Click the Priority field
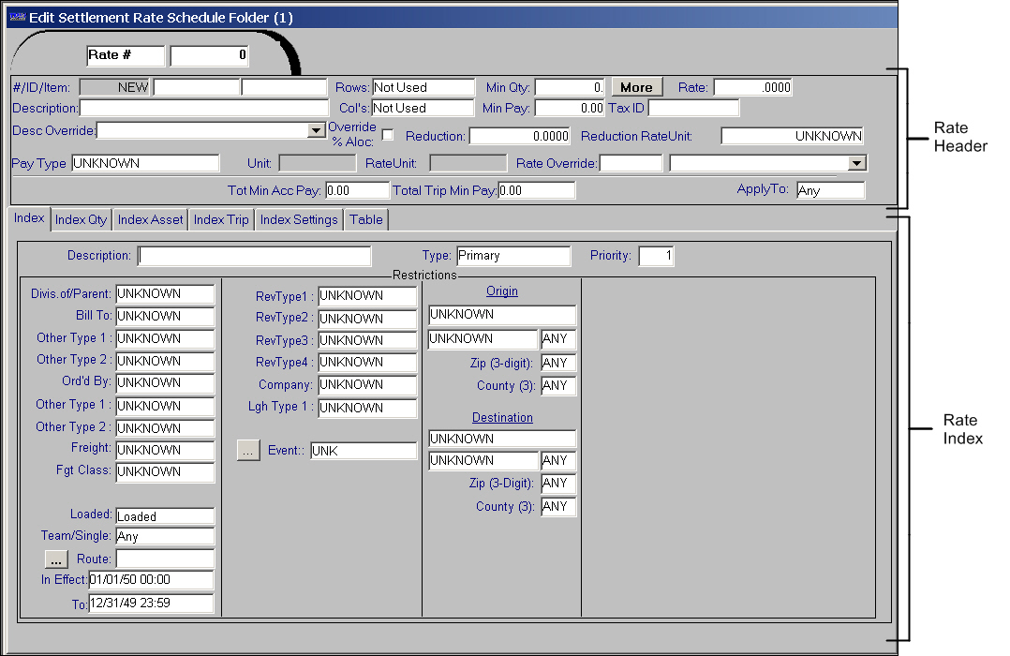Image resolution: width=1010 pixels, height=656 pixels. point(656,256)
